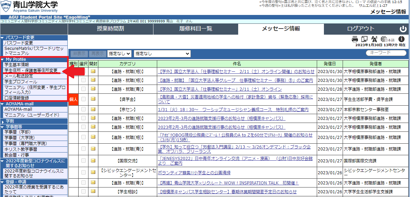The width and height of the screenshot is (410, 197).
Task: Click the printer icon
Action: (x=355, y=39)
